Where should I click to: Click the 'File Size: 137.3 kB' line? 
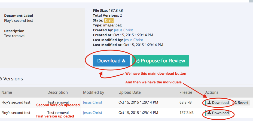(108, 11)
